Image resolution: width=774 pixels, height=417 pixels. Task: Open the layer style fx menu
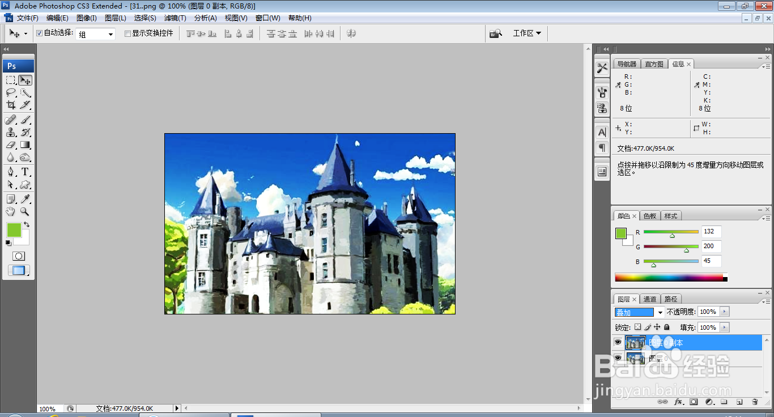coord(678,402)
